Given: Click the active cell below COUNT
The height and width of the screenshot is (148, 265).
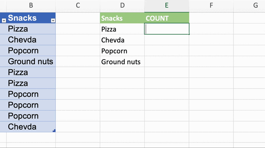Looking at the screenshot, I should click(167, 29).
